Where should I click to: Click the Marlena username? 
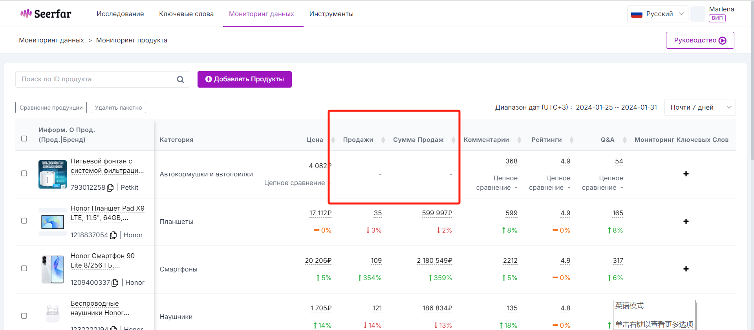tap(721, 9)
